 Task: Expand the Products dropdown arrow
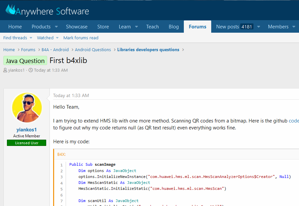point(56,27)
